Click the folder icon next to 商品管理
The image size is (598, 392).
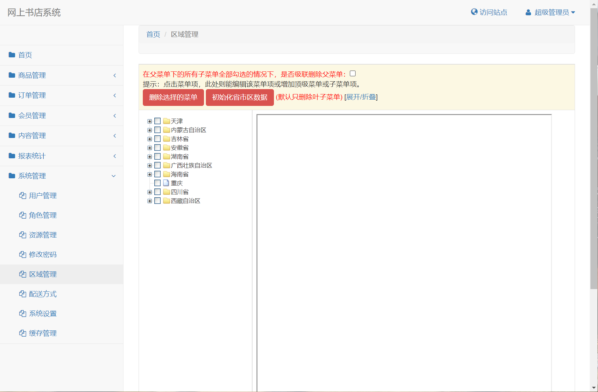coord(12,75)
